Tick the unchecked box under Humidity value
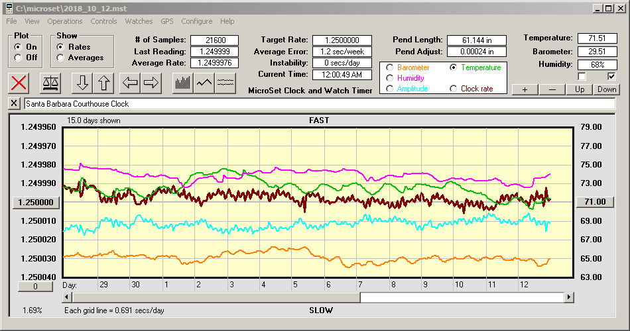630x331 pixels. click(582, 76)
